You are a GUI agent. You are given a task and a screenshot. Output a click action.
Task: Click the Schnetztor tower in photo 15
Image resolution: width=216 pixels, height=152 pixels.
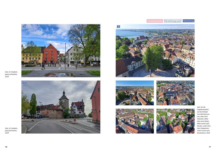(64, 100)
